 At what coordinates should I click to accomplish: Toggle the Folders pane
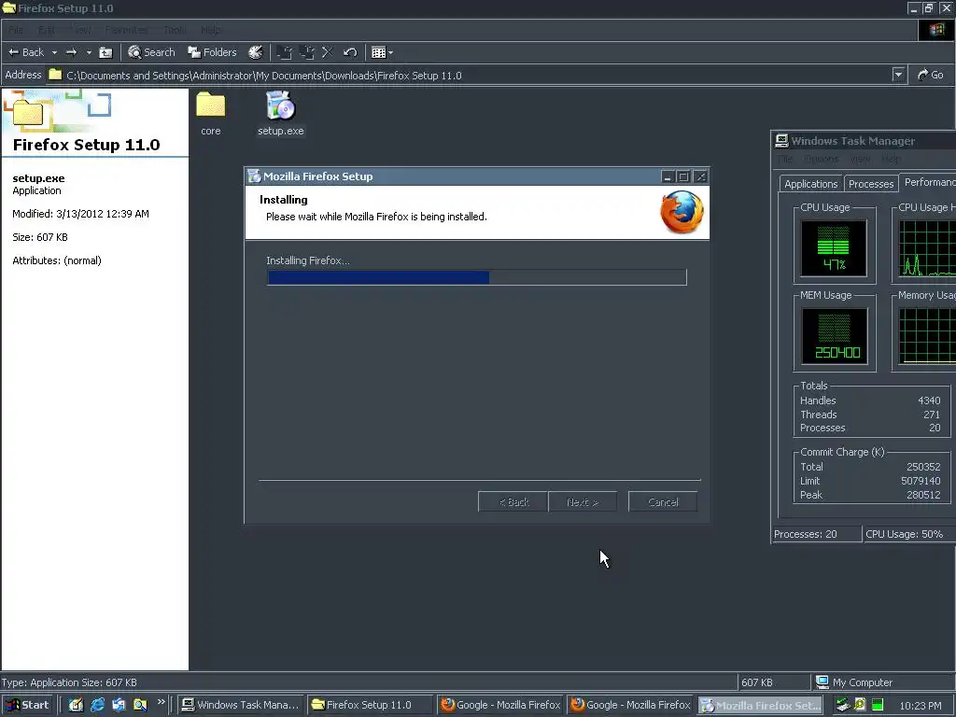click(212, 52)
